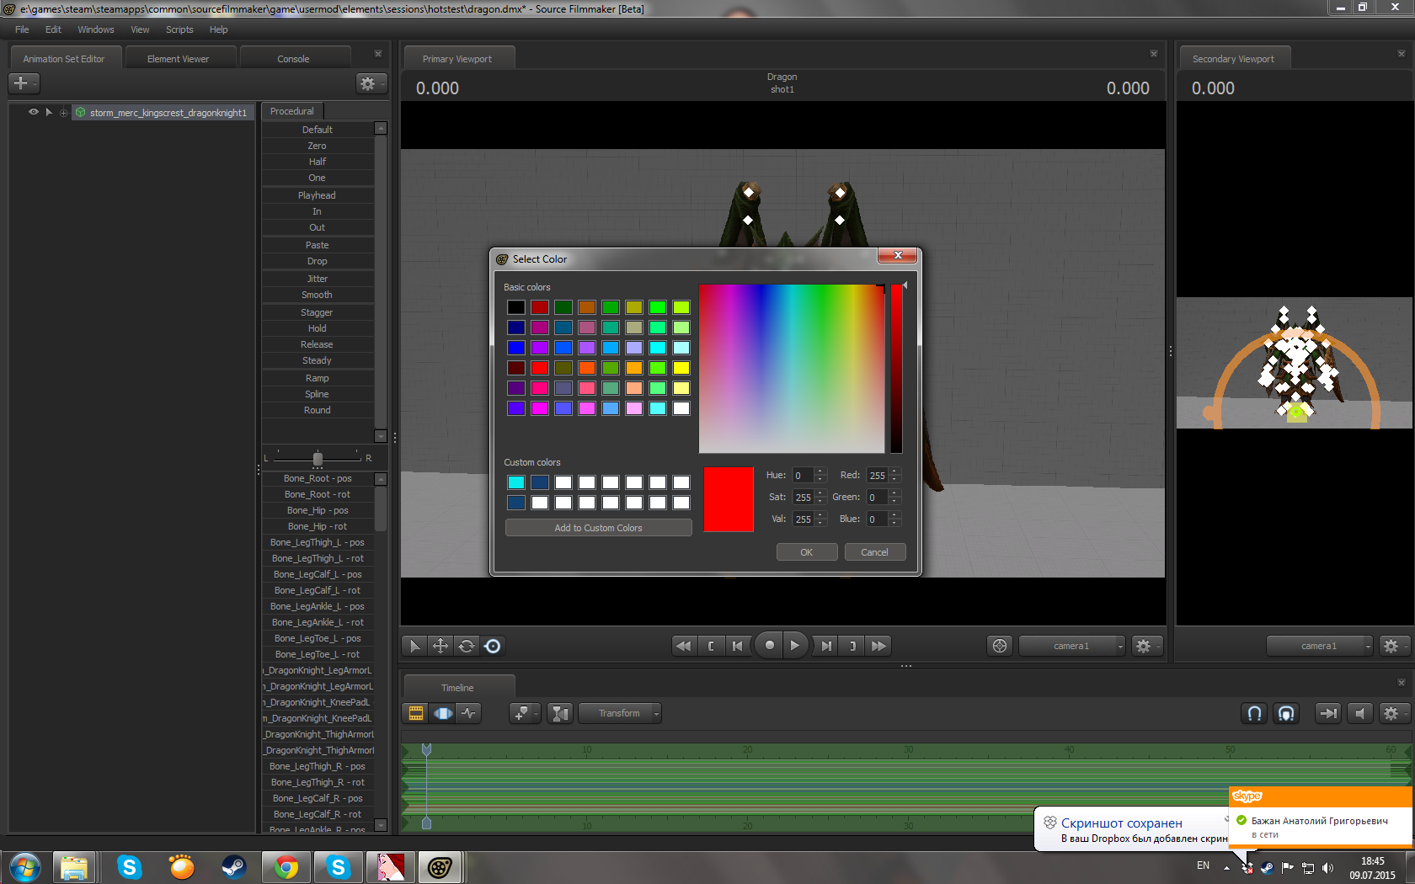Viewport: 1415px width, 884px height.
Task: Activate the move manipulator tool
Action: click(x=441, y=646)
